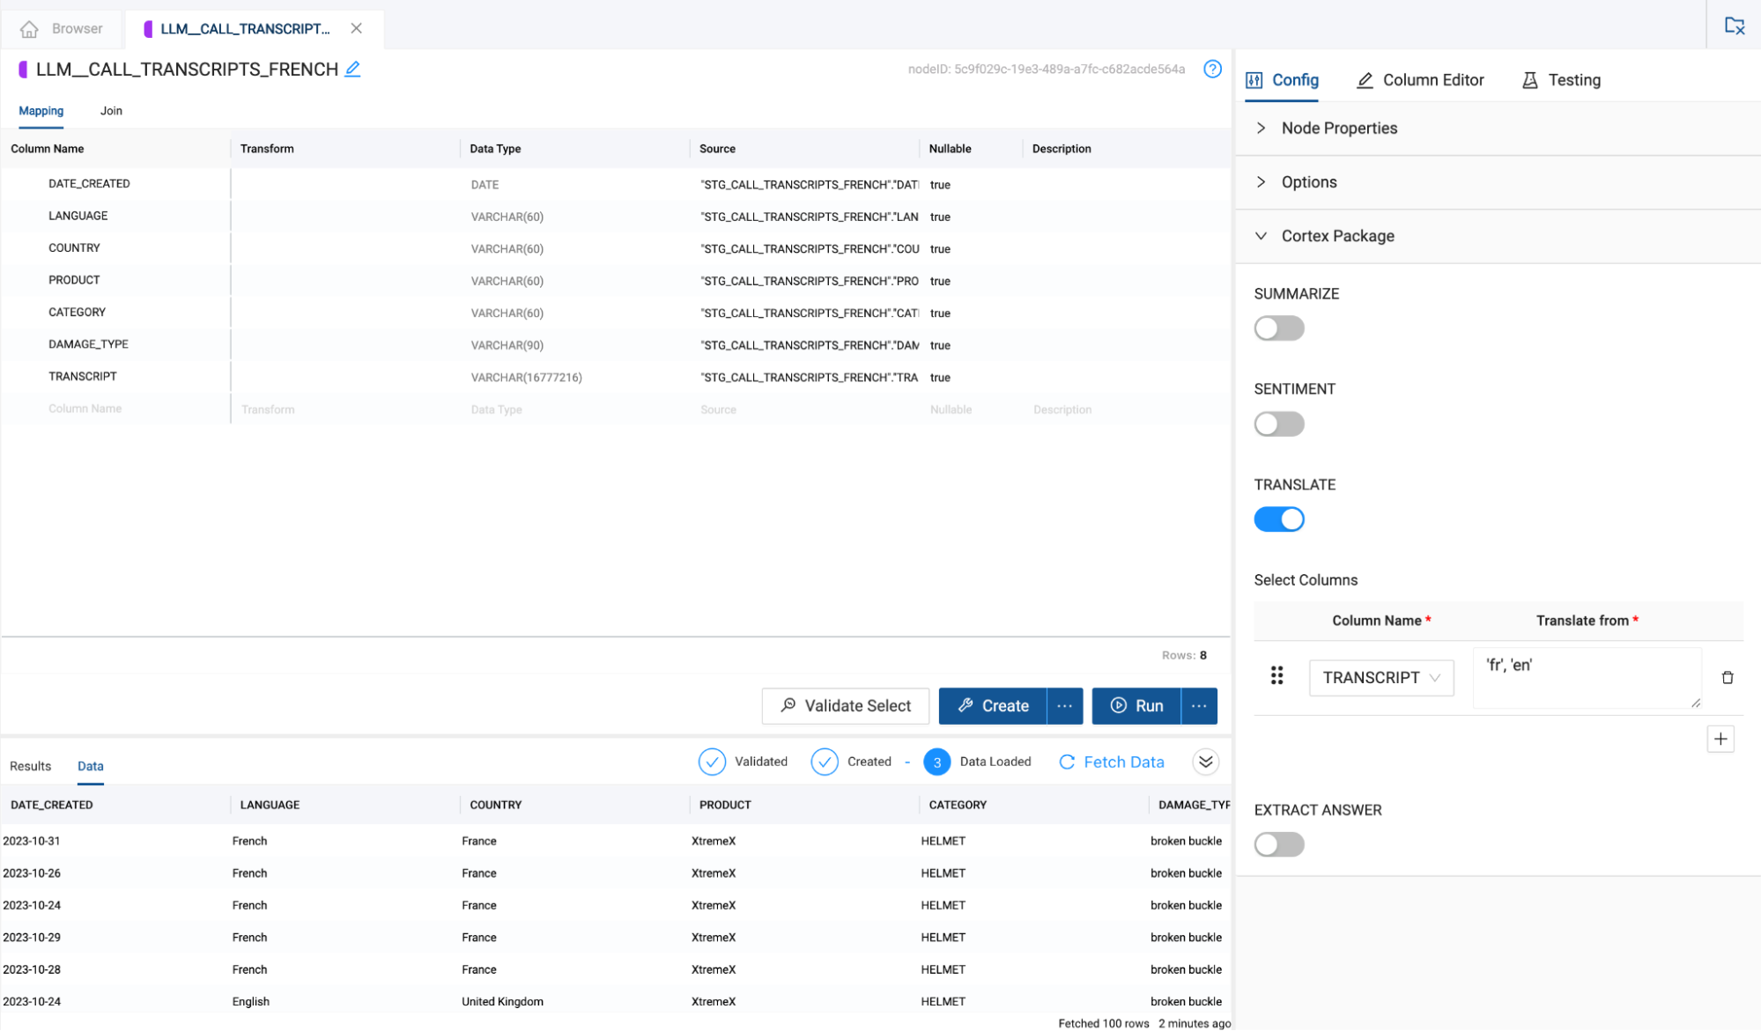Toggle the EXTRACT ANSWER switch

click(1278, 844)
